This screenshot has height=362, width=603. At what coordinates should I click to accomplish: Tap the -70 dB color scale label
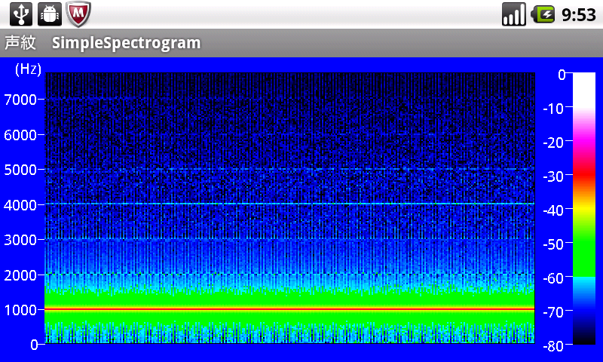(x=553, y=312)
